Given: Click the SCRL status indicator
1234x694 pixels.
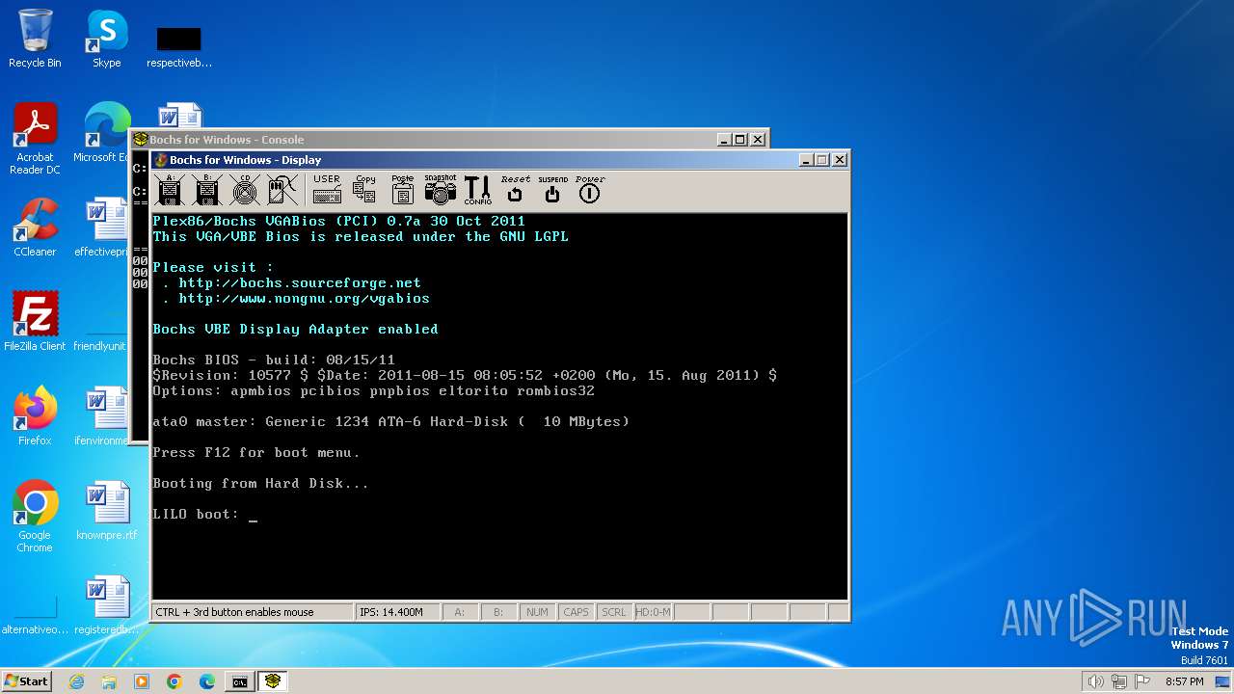Looking at the screenshot, I should click(614, 612).
